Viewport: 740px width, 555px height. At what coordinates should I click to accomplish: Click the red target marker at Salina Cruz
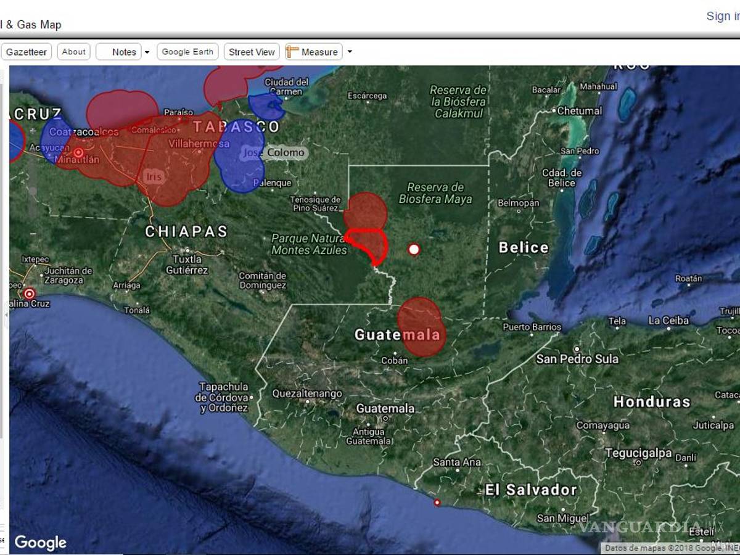29,294
